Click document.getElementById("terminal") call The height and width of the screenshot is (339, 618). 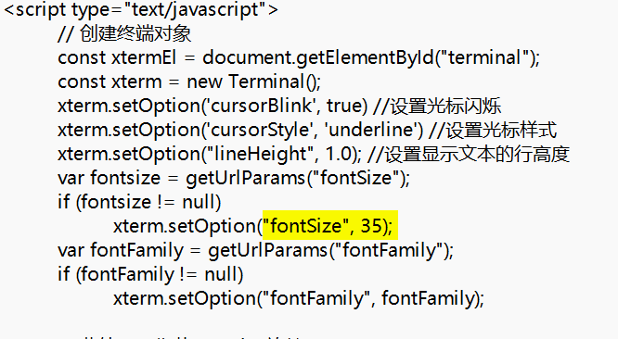click(368, 58)
